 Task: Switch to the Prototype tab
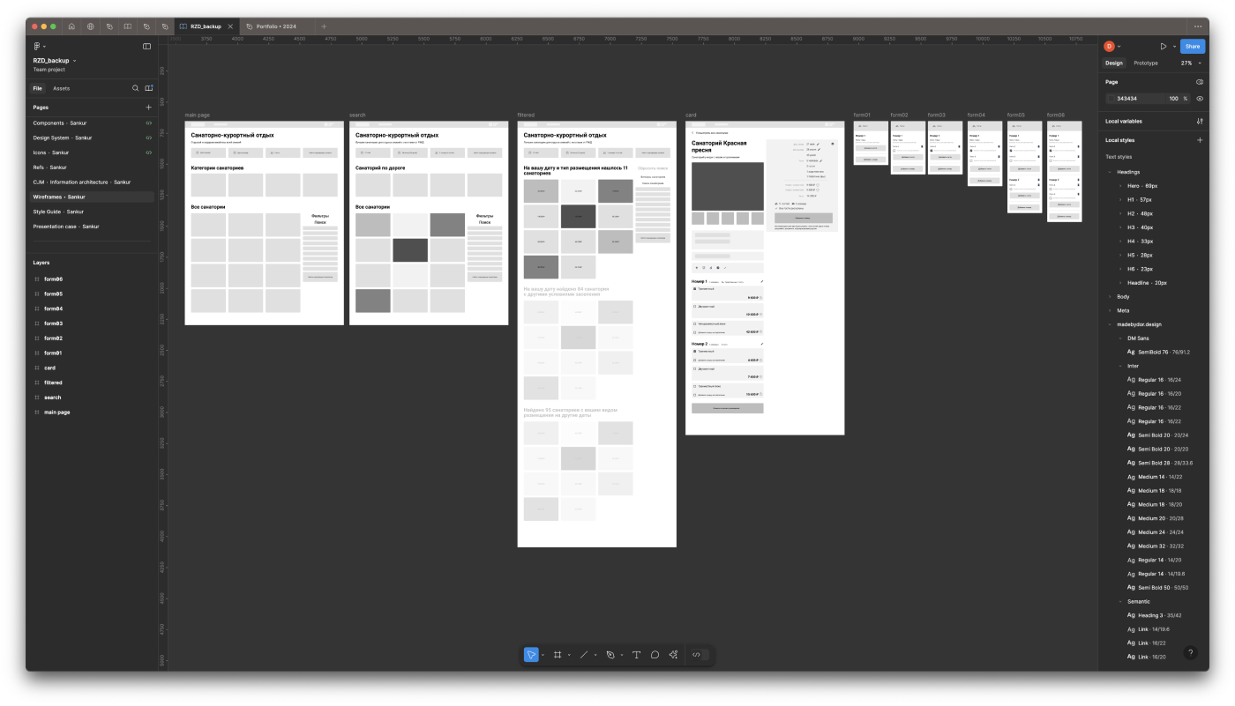click(x=1145, y=63)
